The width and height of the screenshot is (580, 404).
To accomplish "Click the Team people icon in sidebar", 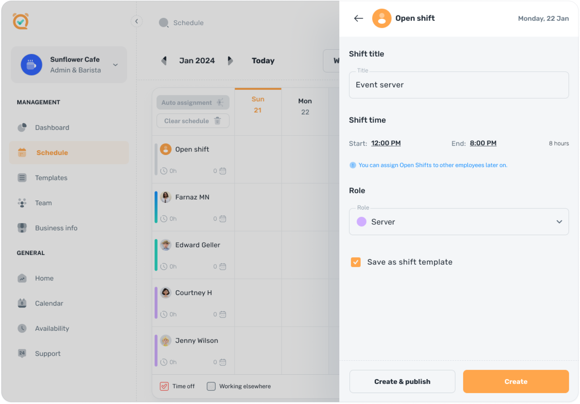I will (x=22, y=203).
